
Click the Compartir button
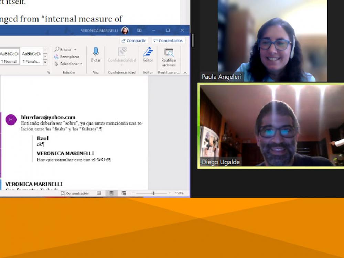[133, 41]
